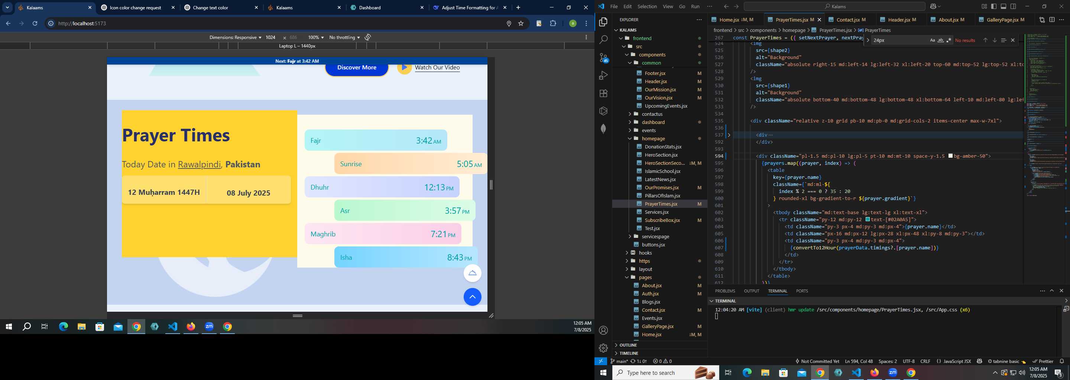Open the Manage gear in VS Code
Screen dimensions: 1070x380
point(603,348)
